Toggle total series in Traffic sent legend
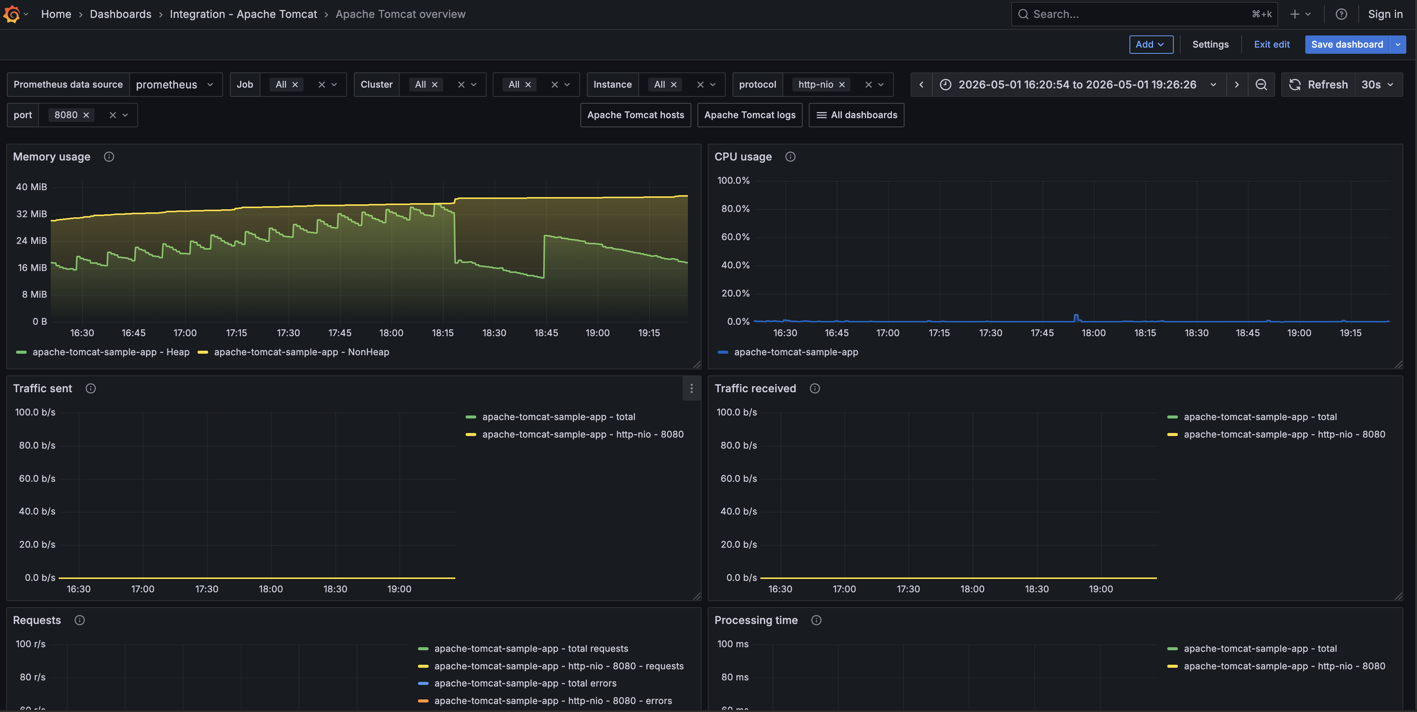1417x712 pixels. tap(559, 417)
